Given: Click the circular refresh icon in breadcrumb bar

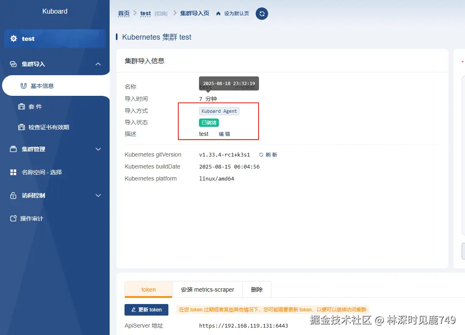Looking at the screenshot, I should (x=262, y=14).
